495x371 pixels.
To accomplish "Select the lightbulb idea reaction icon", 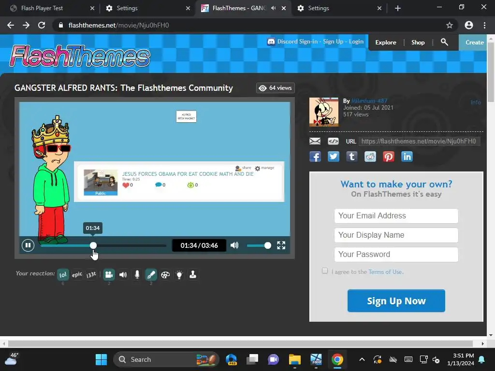I will (x=179, y=274).
